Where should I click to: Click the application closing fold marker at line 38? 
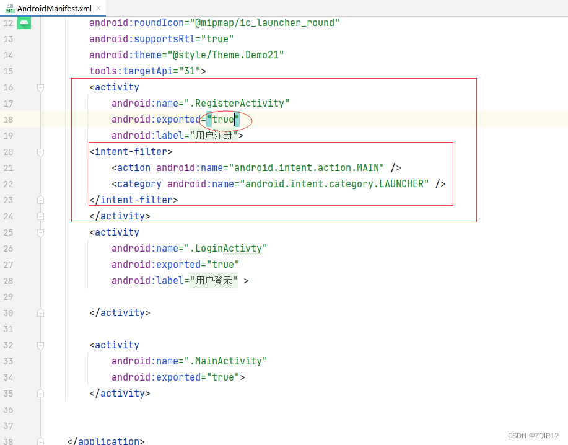41,441
